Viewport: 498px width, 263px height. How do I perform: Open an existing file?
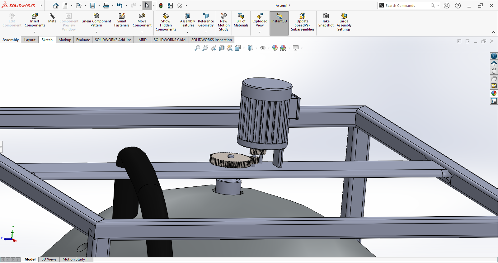pos(78,6)
